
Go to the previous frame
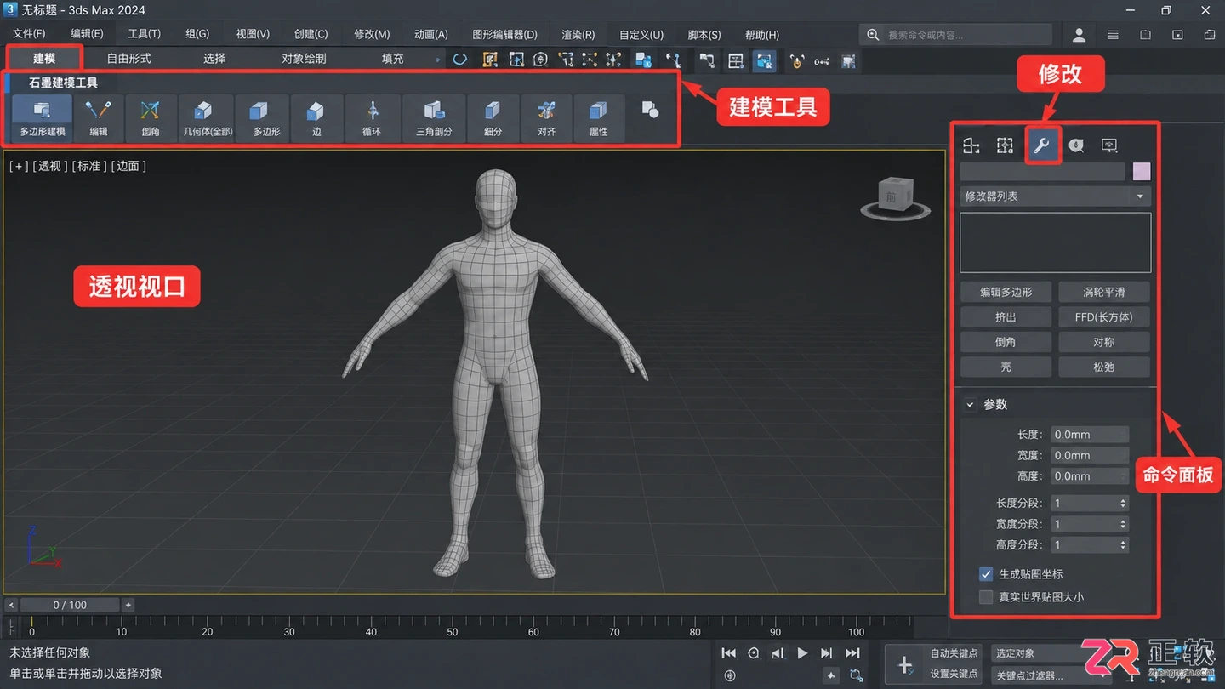coord(778,653)
